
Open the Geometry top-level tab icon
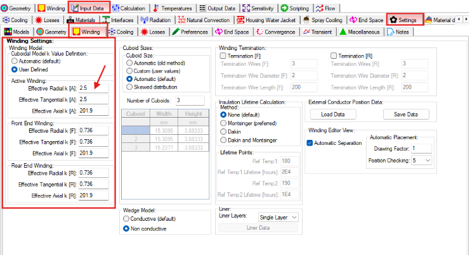tap(6, 8)
